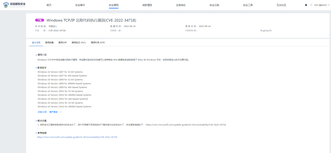Click the 解决方案 section heading
The width and height of the screenshot is (331, 153).
(x=42, y=121)
